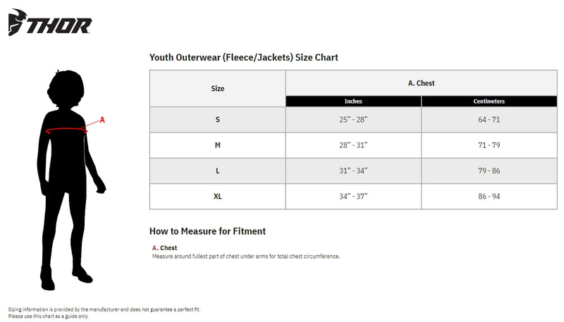Click the How to Measure for Fitment heading
The image size is (564, 322).
pyautogui.click(x=207, y=231)
